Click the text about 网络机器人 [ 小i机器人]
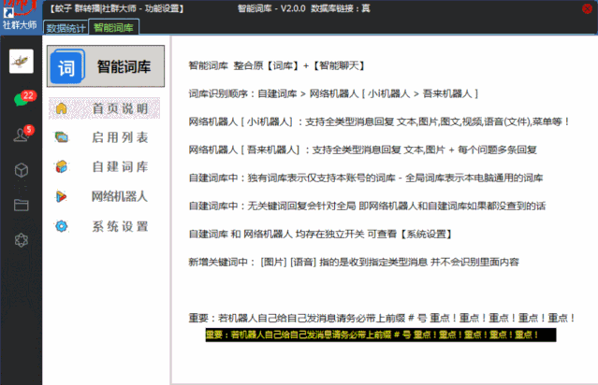The width and height of the screenshot is (598, 385). point(379,121)
